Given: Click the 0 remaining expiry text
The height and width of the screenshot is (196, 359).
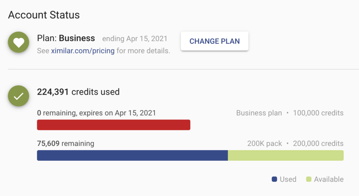Looking at the screenshot, I should [x=96, y=113].
